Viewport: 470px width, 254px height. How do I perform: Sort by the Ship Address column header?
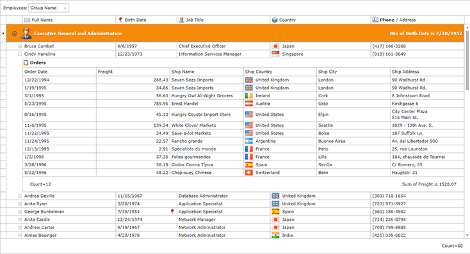tap(427, 72)
